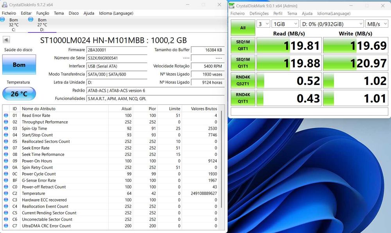Screen dimensions: 391x233
Task: Open the Ajuda menu in CrystalDiskMark
Action: [x=307, y=13]
